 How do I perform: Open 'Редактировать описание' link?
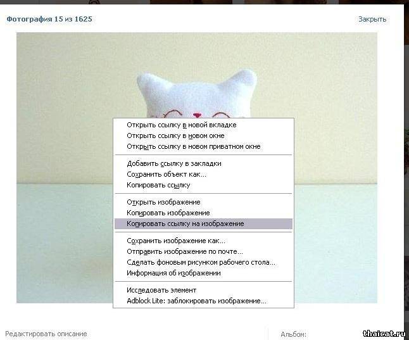tap(46, 334)
